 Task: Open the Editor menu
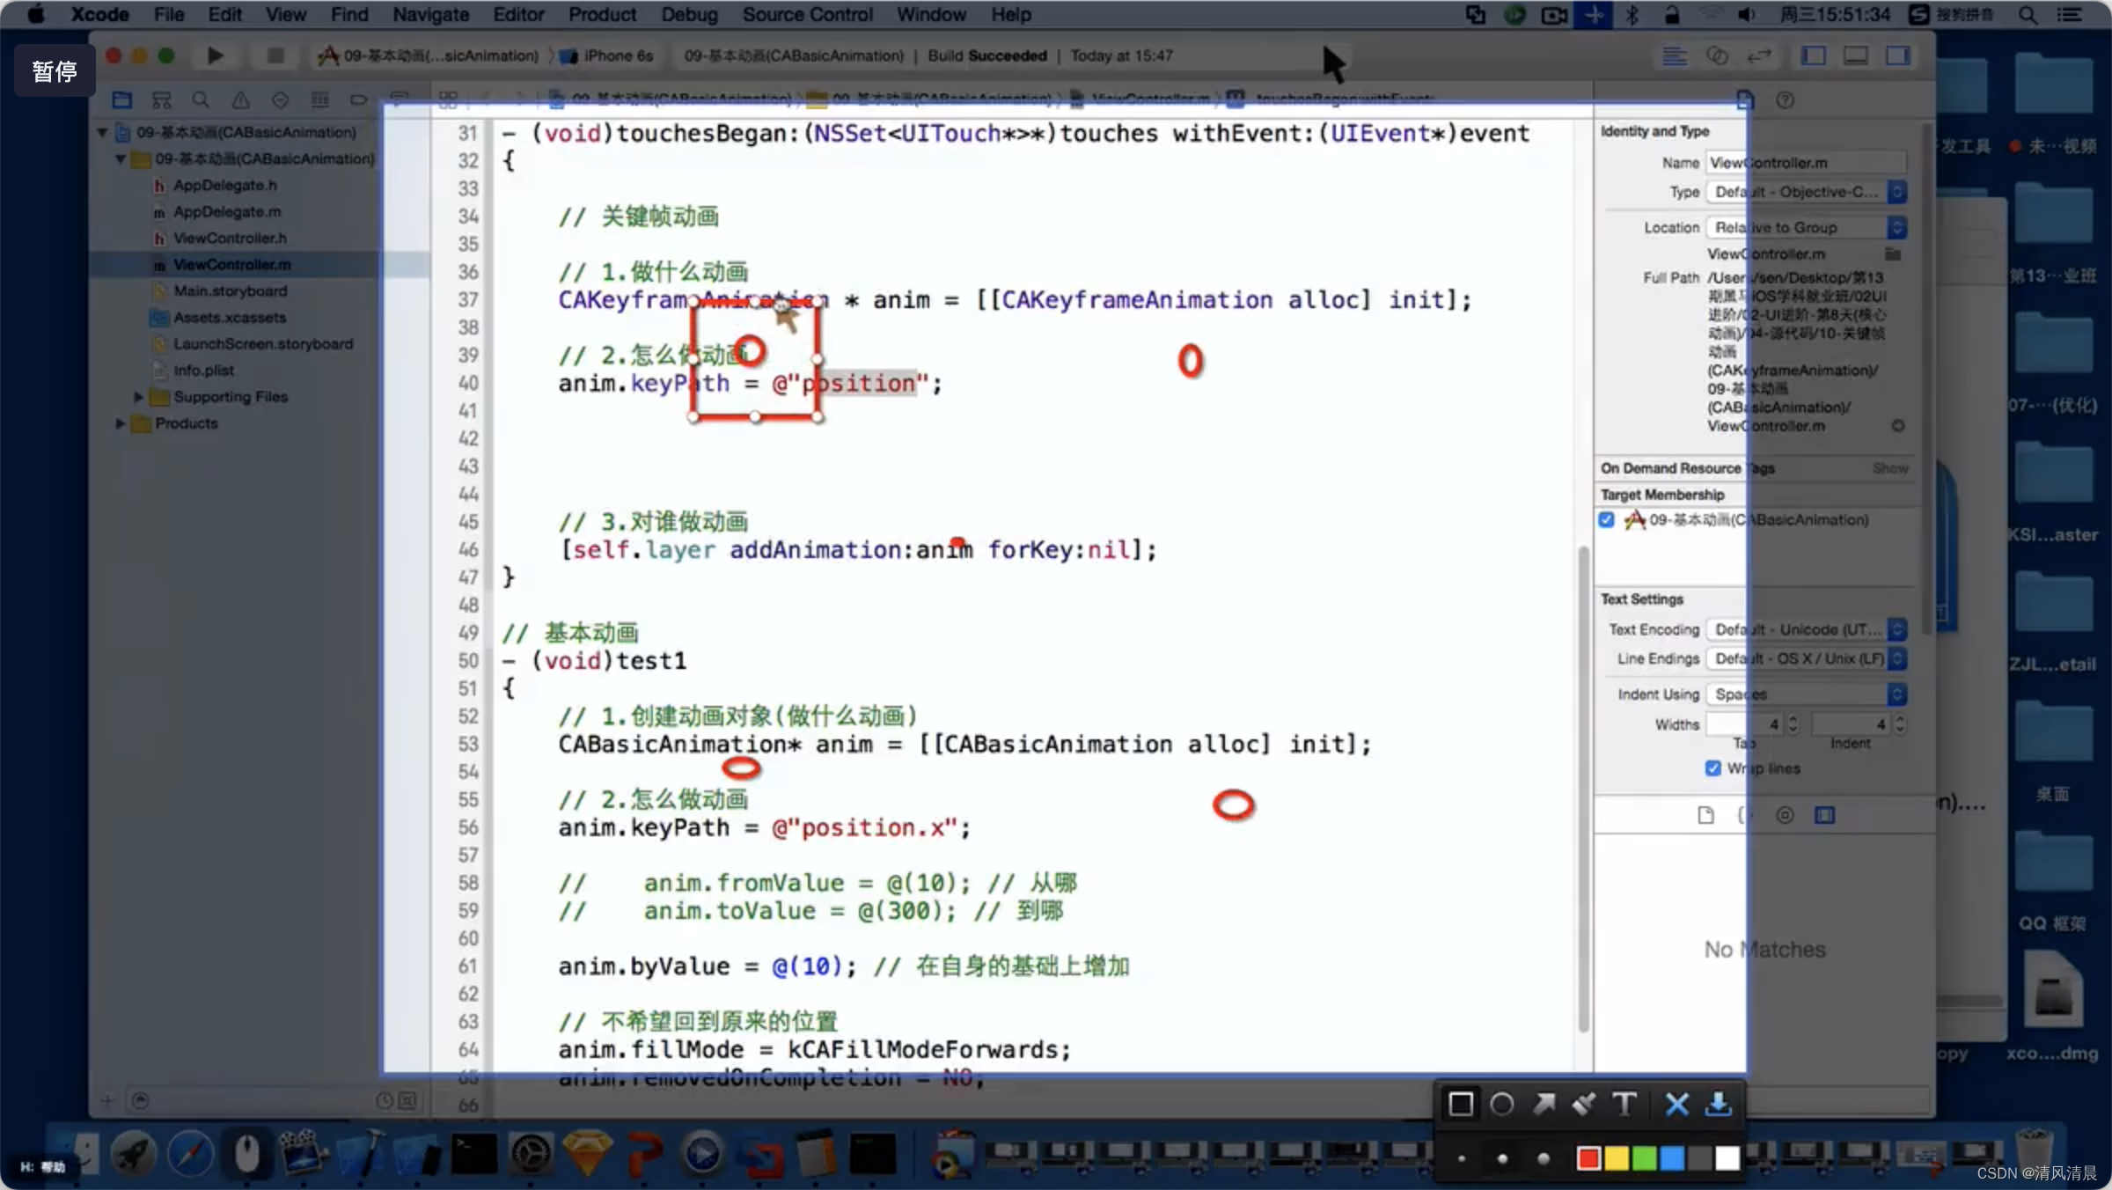coord(518,14)
